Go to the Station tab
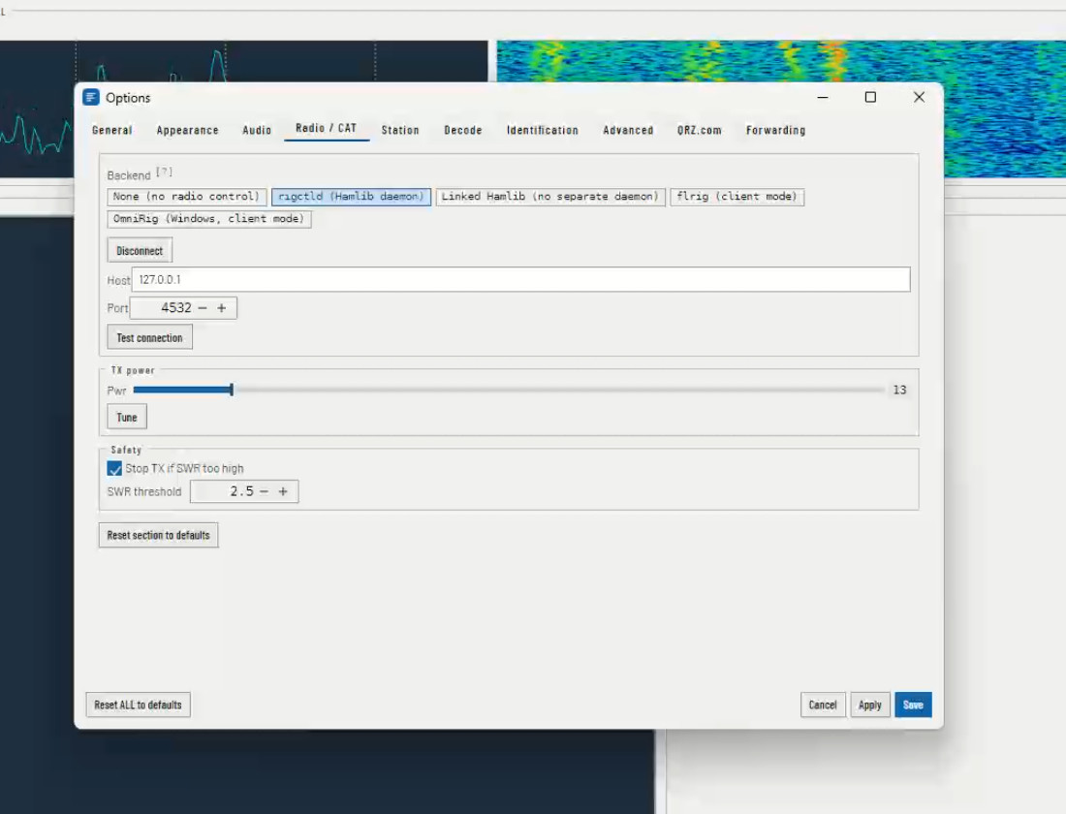 click(400, 130)
